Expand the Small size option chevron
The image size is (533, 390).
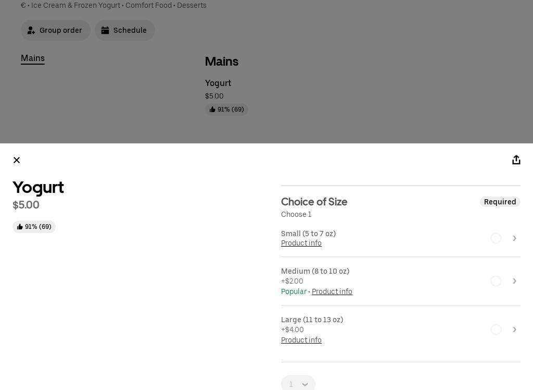pos(514,238)
